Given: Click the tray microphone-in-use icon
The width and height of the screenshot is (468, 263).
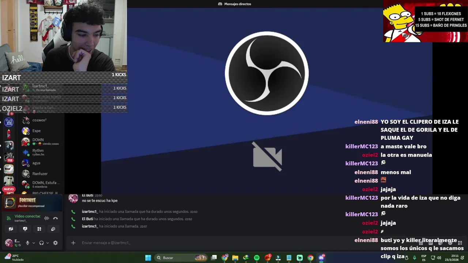Looking at the screenshot, I should [414, 258].
